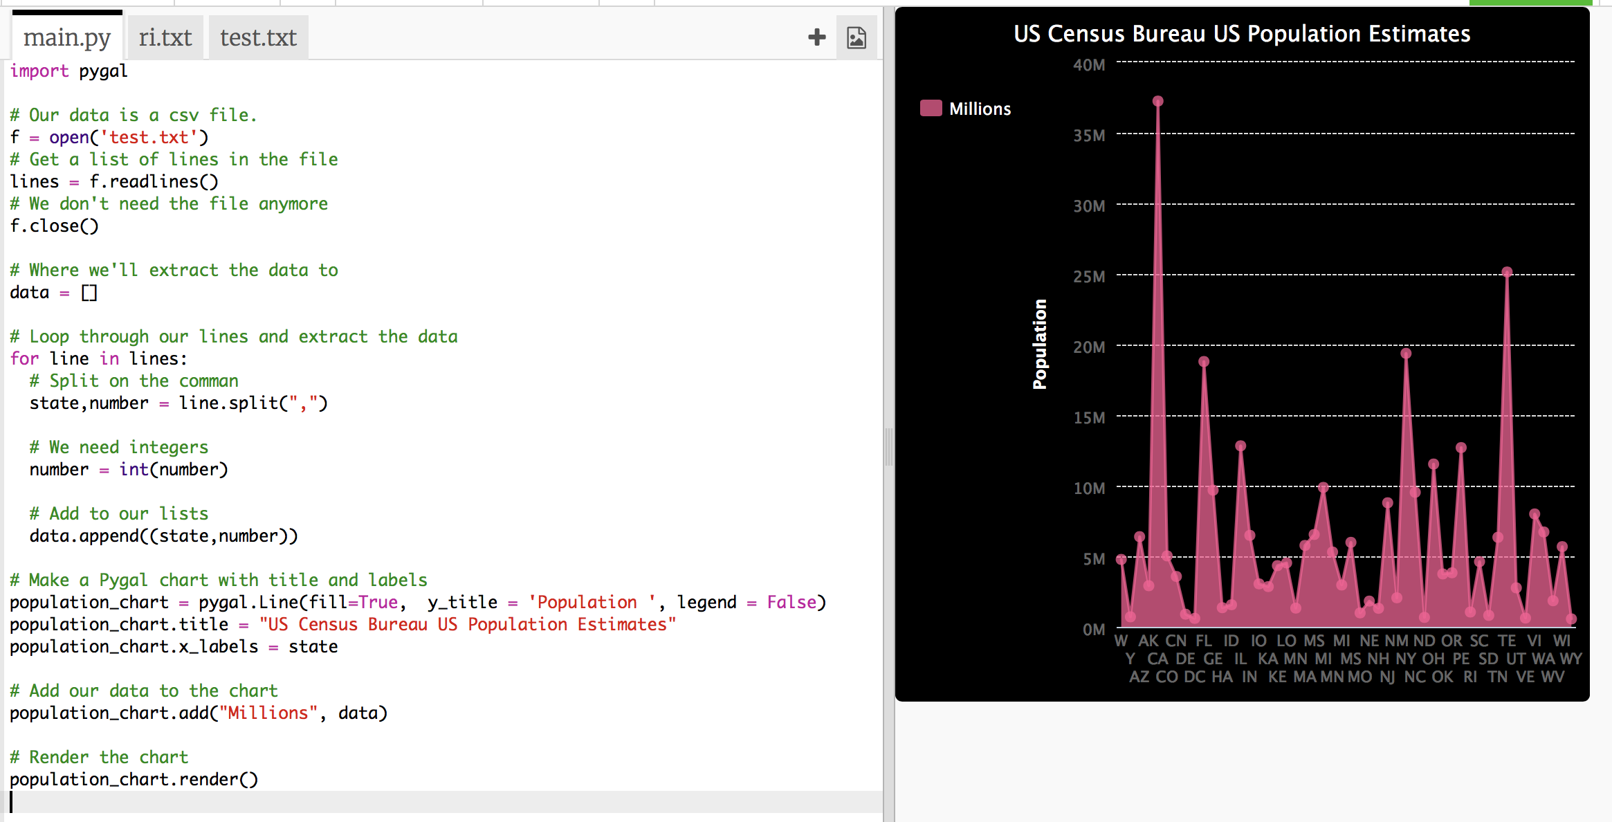Click on population_chart.render() line

(134, 780)
